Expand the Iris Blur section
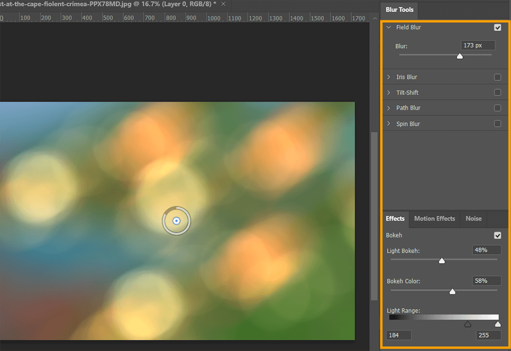511x351 pixels. coord(389,77)
